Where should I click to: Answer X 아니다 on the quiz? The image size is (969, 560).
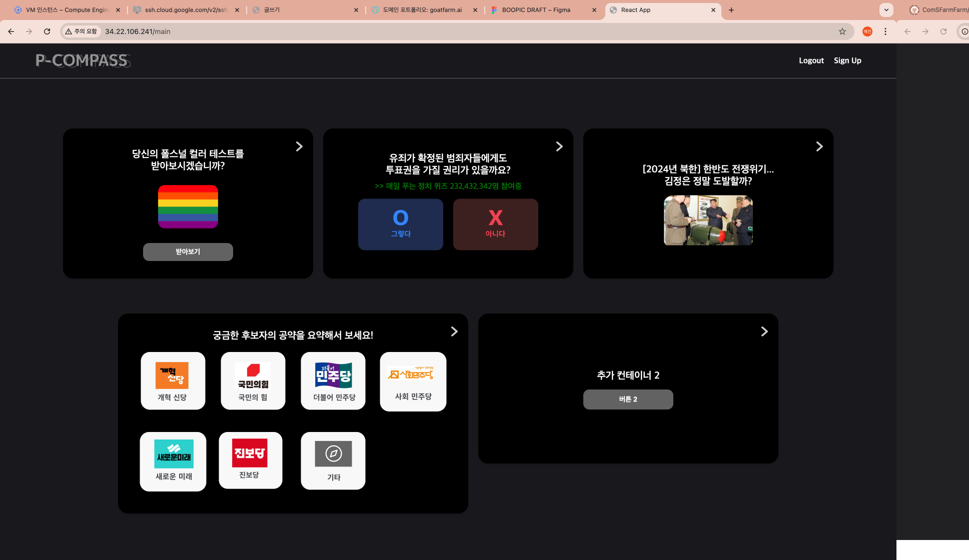495,224
